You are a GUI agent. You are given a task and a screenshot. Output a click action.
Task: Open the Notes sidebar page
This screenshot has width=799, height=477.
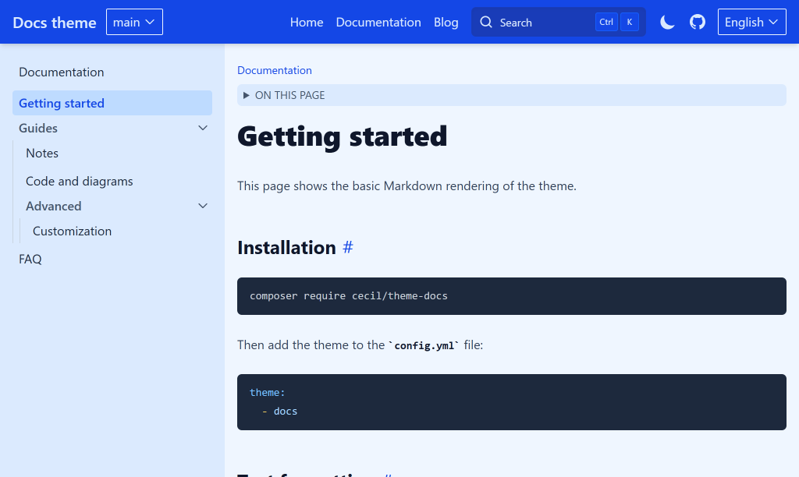pos(42,153)
